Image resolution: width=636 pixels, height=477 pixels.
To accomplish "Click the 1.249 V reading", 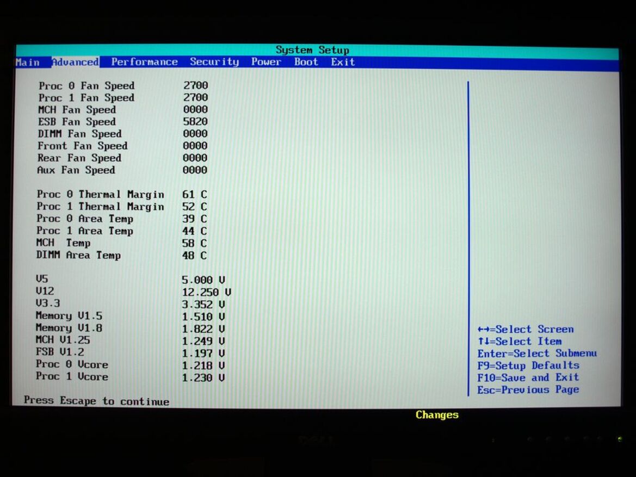I will pyautogui.click(x=203, y=341).
